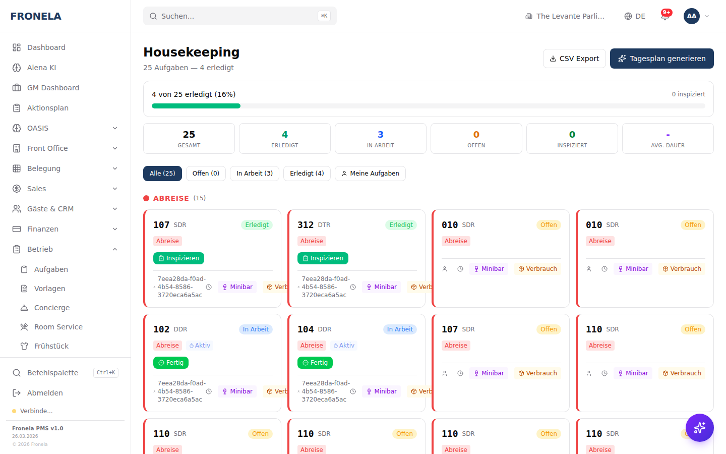Open Concierge from sidebar
Viewport: 726px width, 454px height.
(x=51, y=308)
